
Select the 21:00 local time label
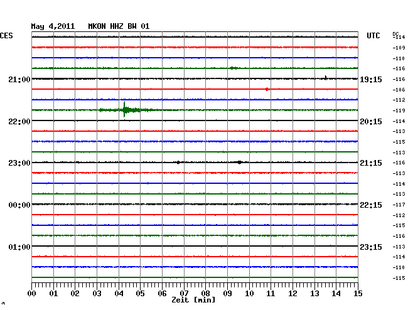(x=19, y=79)
